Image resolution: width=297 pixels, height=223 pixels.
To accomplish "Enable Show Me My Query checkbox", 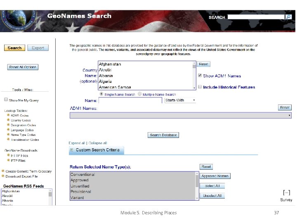I will 6,100.
